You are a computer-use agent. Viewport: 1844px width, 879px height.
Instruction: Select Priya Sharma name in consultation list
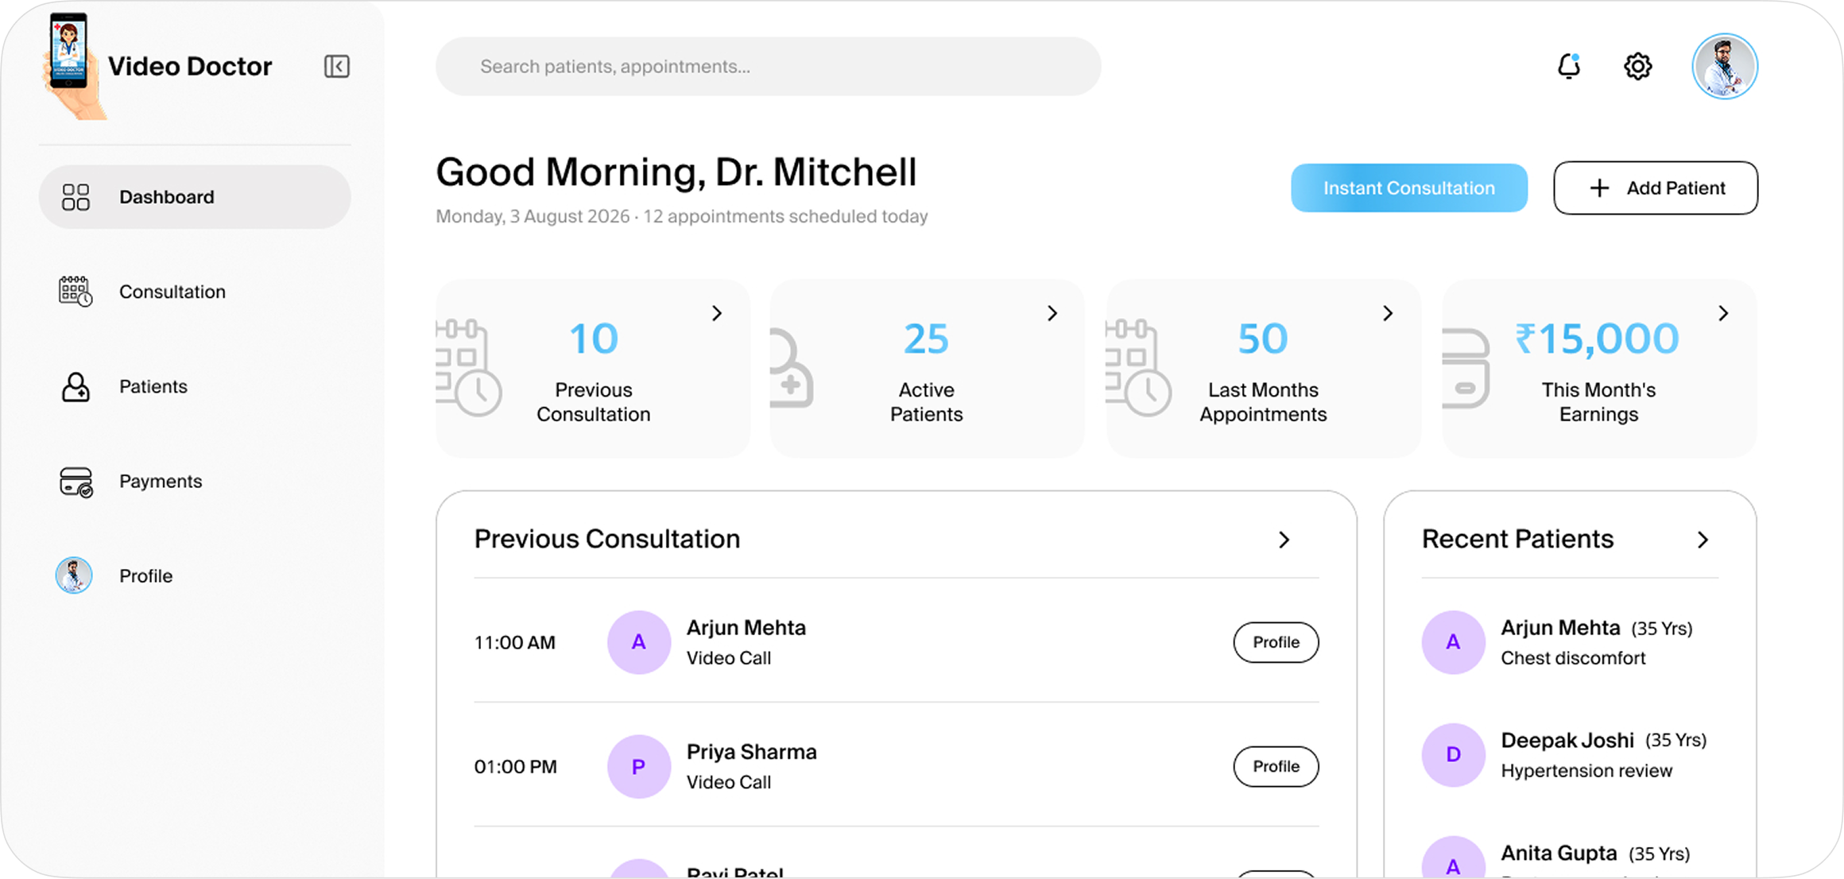click(752, 752)
